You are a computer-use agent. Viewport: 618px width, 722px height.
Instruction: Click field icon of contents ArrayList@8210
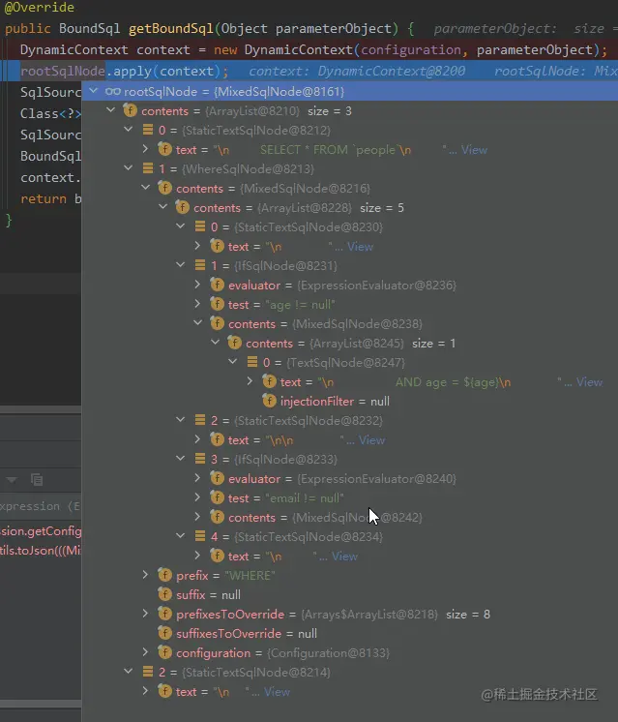tap(131, 110)
